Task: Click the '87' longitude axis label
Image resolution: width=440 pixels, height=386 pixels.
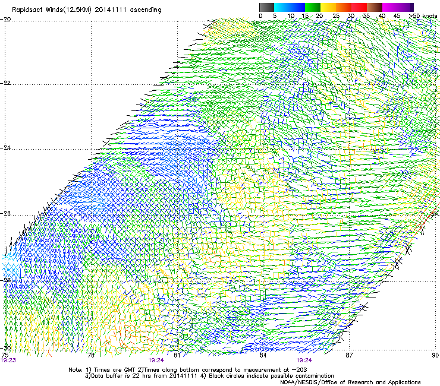Action: pyautogui.click(x=349, y=355)
